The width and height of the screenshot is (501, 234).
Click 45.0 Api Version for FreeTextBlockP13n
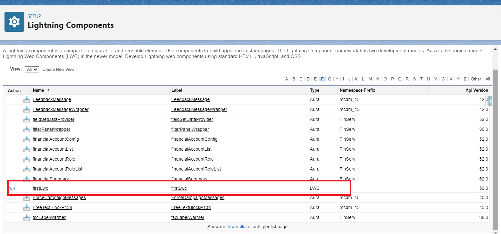(484, 207)
